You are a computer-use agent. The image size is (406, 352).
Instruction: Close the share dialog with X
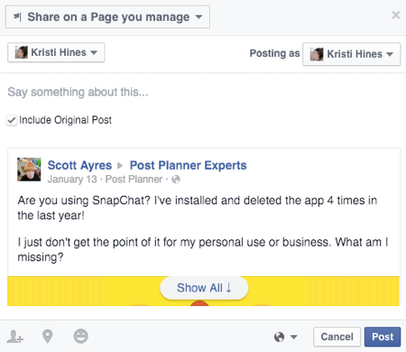click(396, 14)
